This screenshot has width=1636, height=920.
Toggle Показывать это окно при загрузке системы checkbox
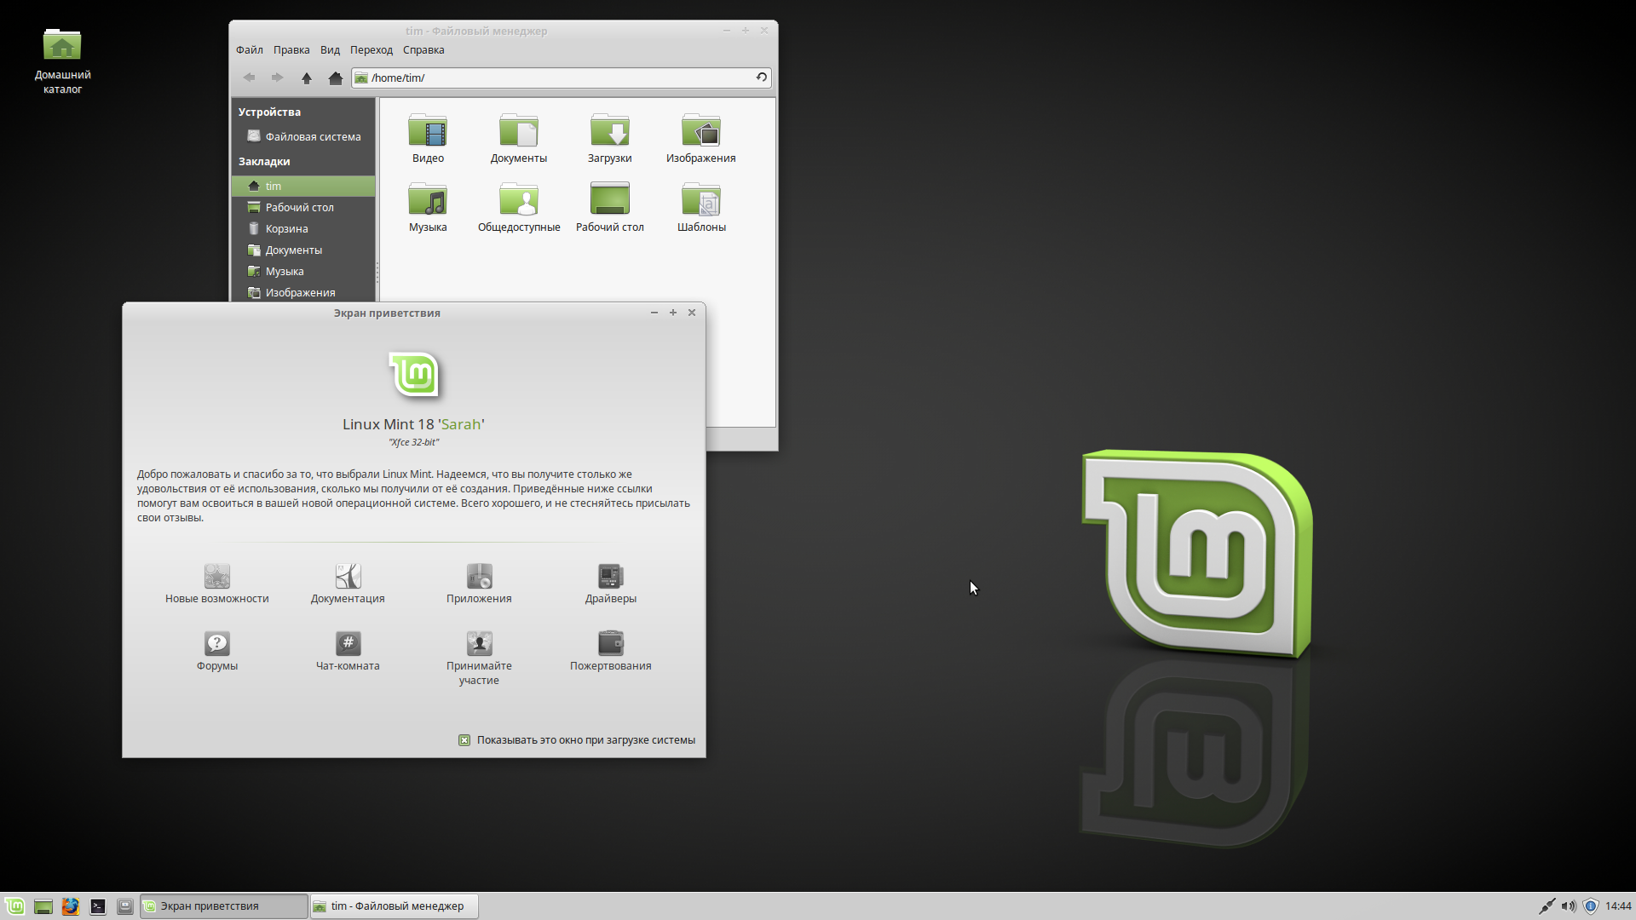point(464,740)
